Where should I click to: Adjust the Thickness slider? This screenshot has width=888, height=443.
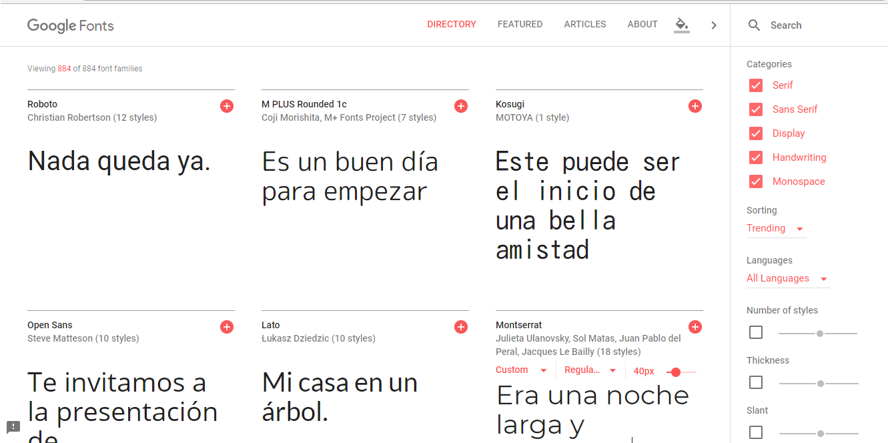[819, 383]
